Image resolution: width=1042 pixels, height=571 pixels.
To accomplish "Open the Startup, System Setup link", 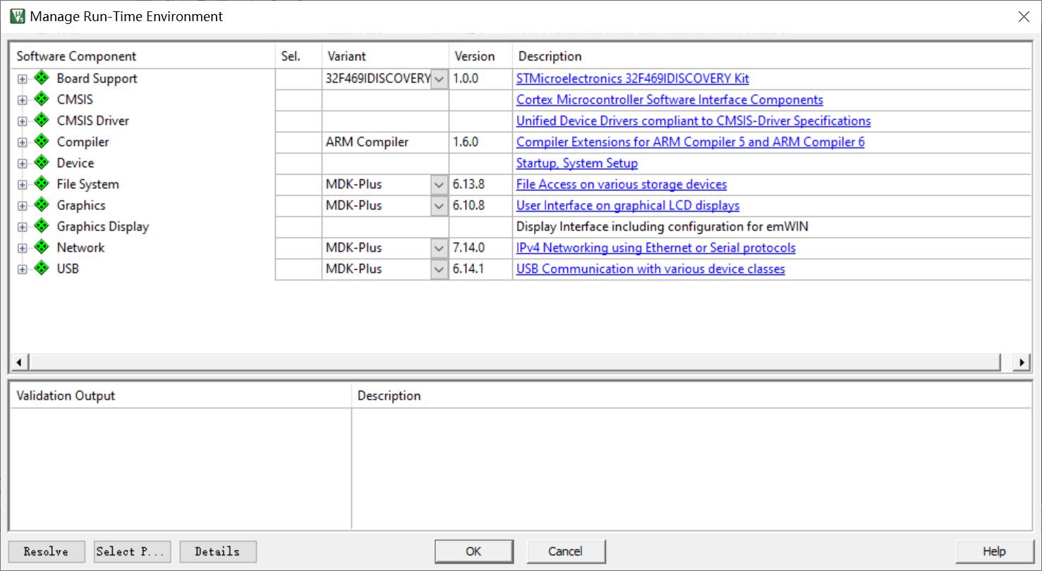I will coord(577,163).
